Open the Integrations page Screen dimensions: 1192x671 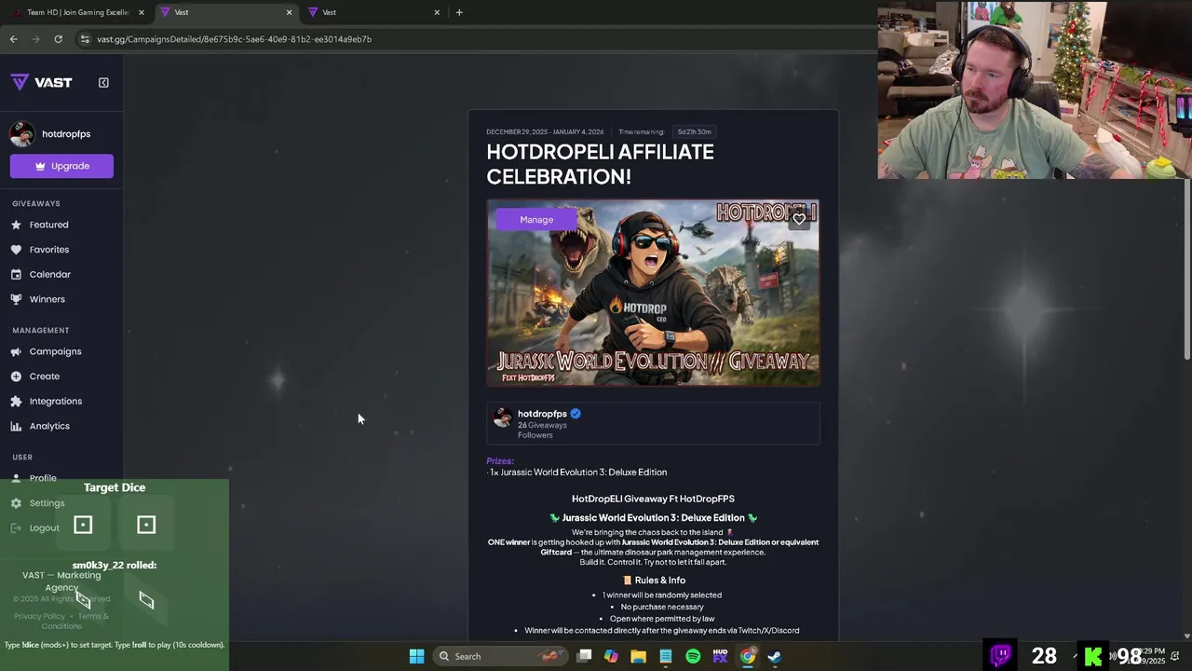[x=56, y=401]
